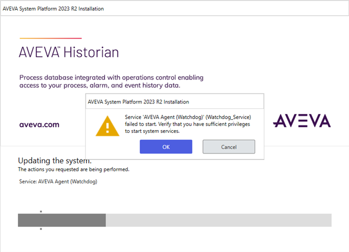349x252 pixels.
Task: Click the service failed to start message text
Action: coord(188,124)
